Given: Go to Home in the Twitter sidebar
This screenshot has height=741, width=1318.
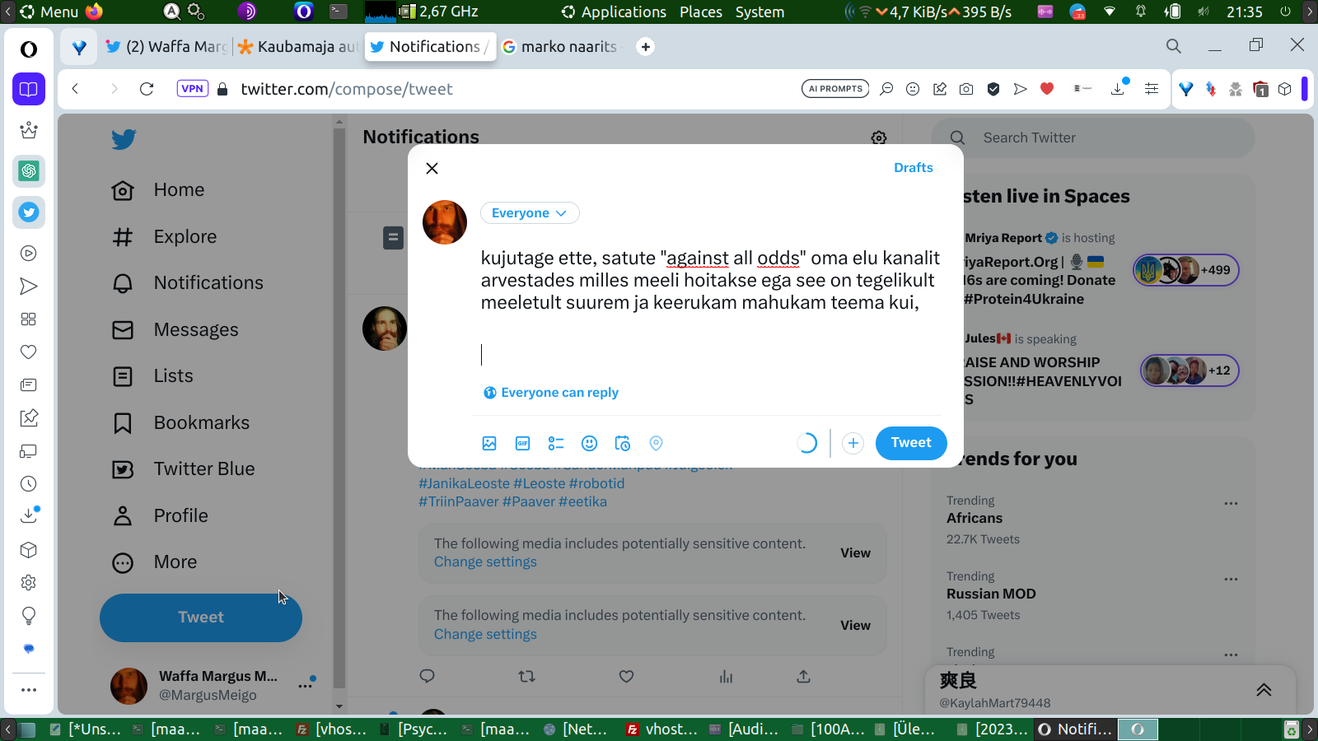Looking at the screenshot, I should coord(158,190).
